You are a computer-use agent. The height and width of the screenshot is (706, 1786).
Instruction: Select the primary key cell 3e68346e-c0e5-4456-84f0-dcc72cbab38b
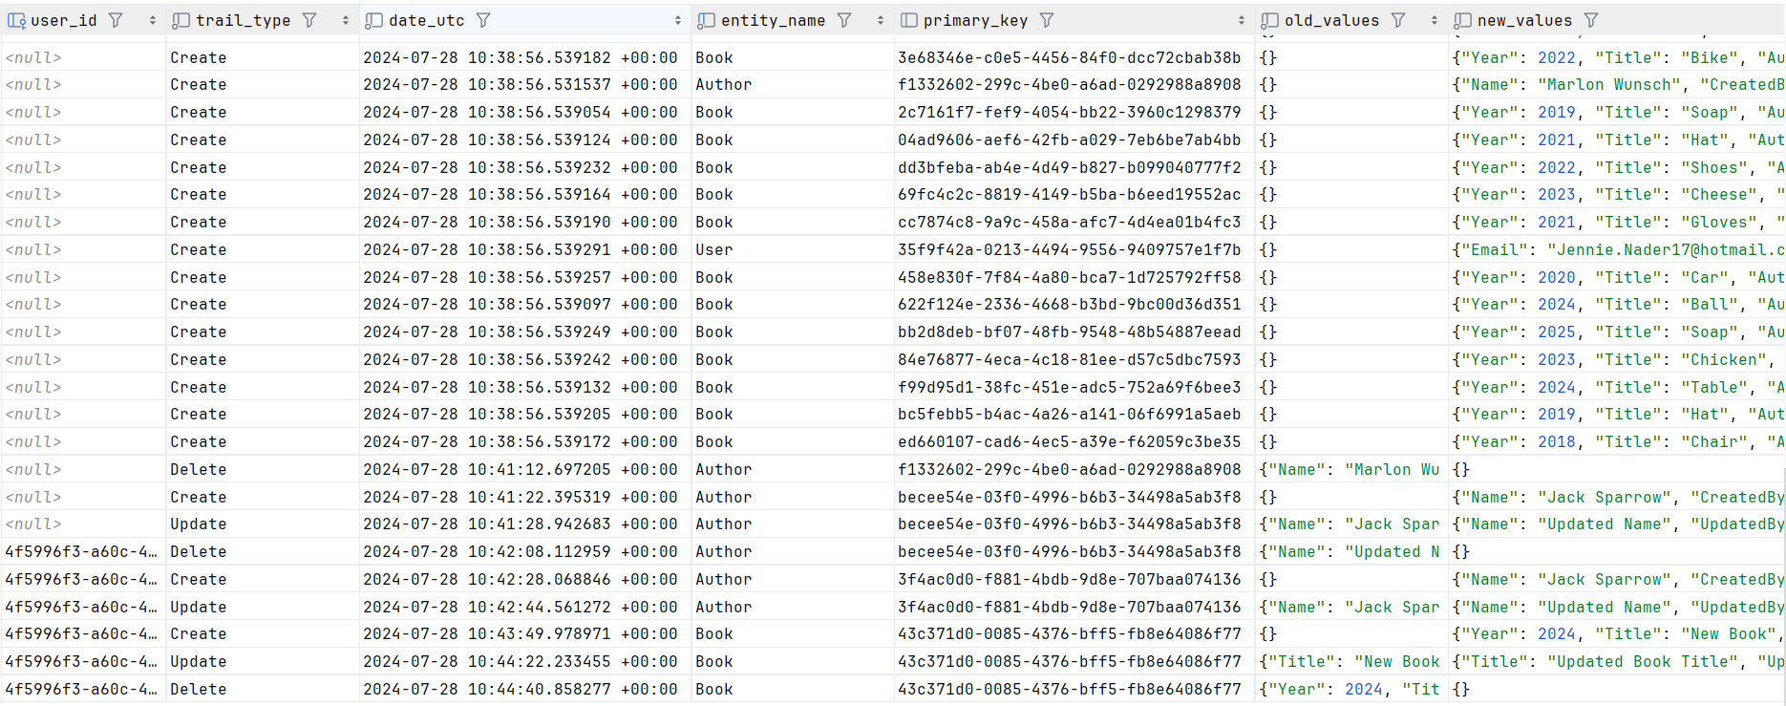[x=1074, y=57]
